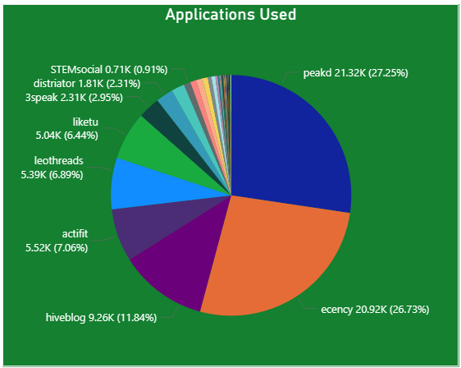
Task: Click the 'liketu 5.04K (6.44%)' label
Action: [x=67, y=129]
